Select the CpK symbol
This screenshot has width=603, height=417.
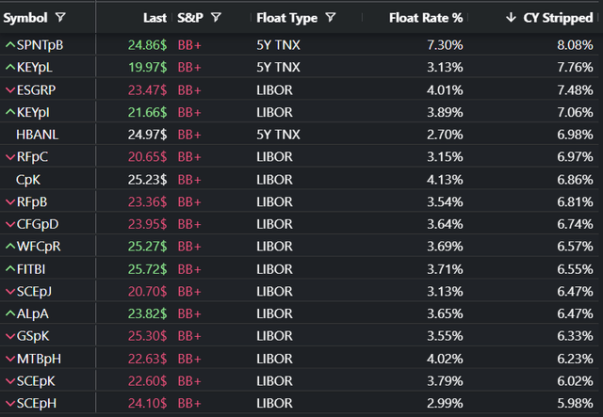[28, 180]
